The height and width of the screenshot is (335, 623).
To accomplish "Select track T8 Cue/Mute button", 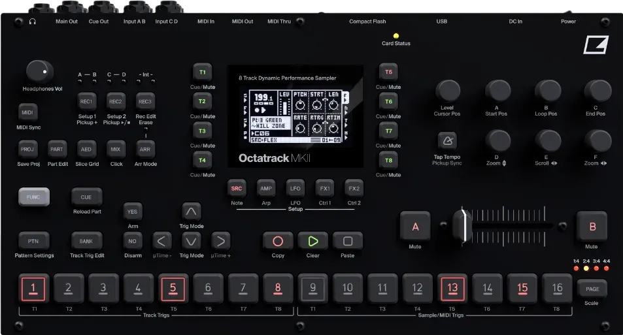I will point(388,161).
